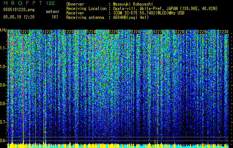Image resolution: width=233 pixels, height=148 pixels.
Task: Click the kHz axis unit label
Action: [3, 30]
